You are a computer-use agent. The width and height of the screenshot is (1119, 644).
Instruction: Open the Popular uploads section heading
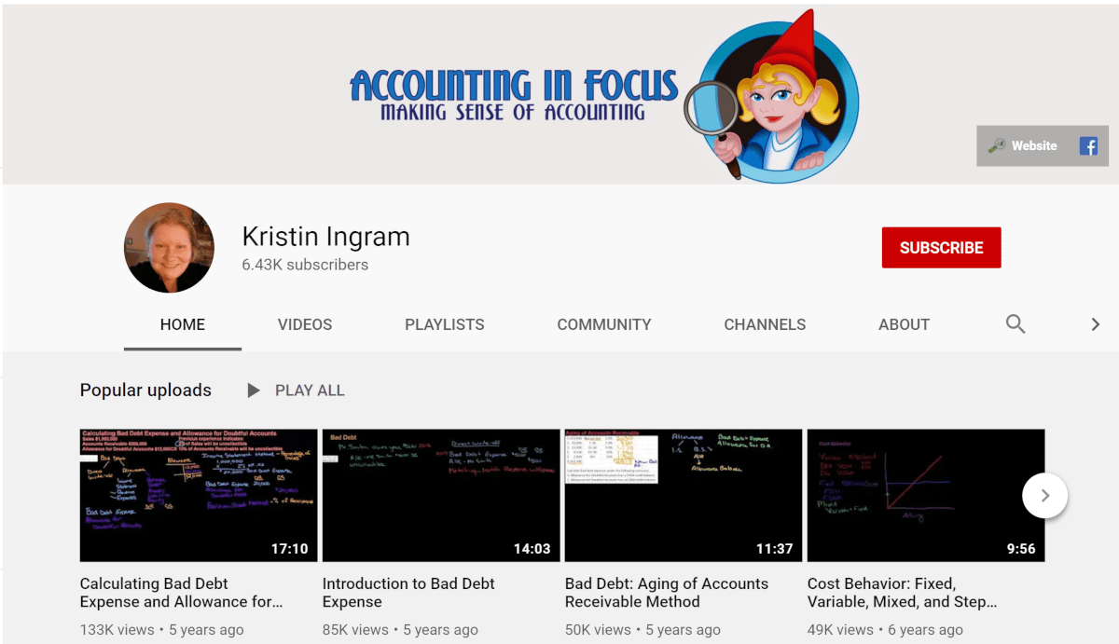pos(145,391)
